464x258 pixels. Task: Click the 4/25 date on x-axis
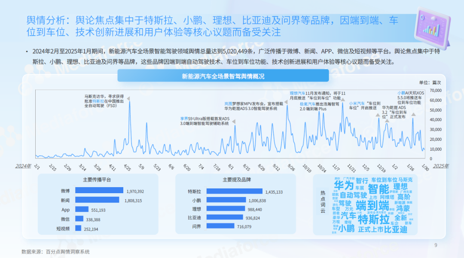coord(127,167)
